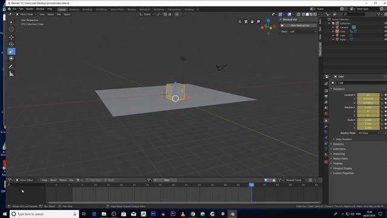The image size is (387, 218).
Task: Hide the Collection in outliner
Action: point(386,23)
